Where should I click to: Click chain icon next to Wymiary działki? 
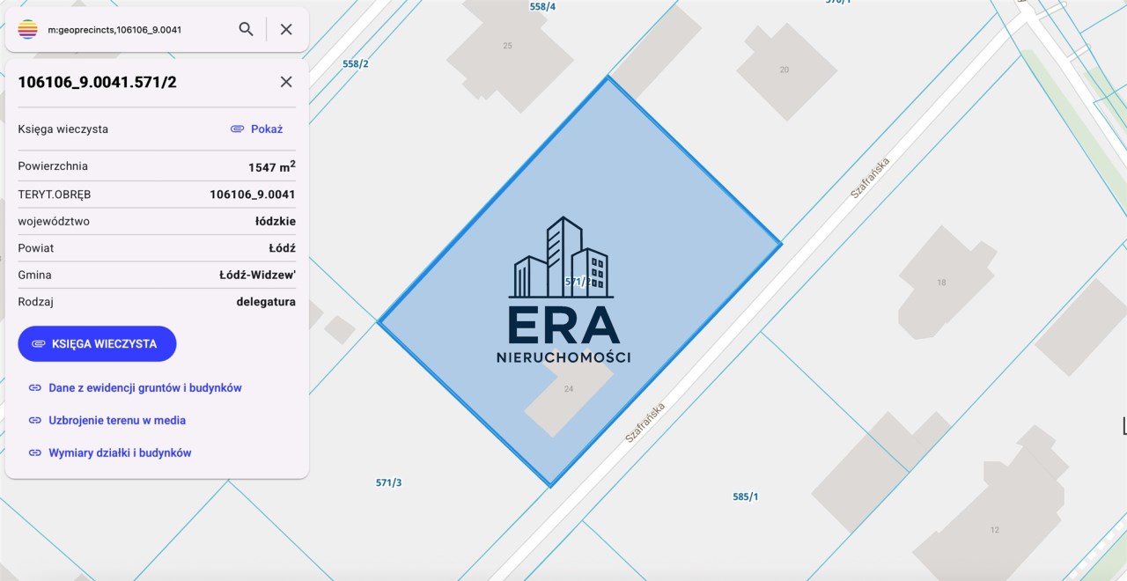point(35,453)
